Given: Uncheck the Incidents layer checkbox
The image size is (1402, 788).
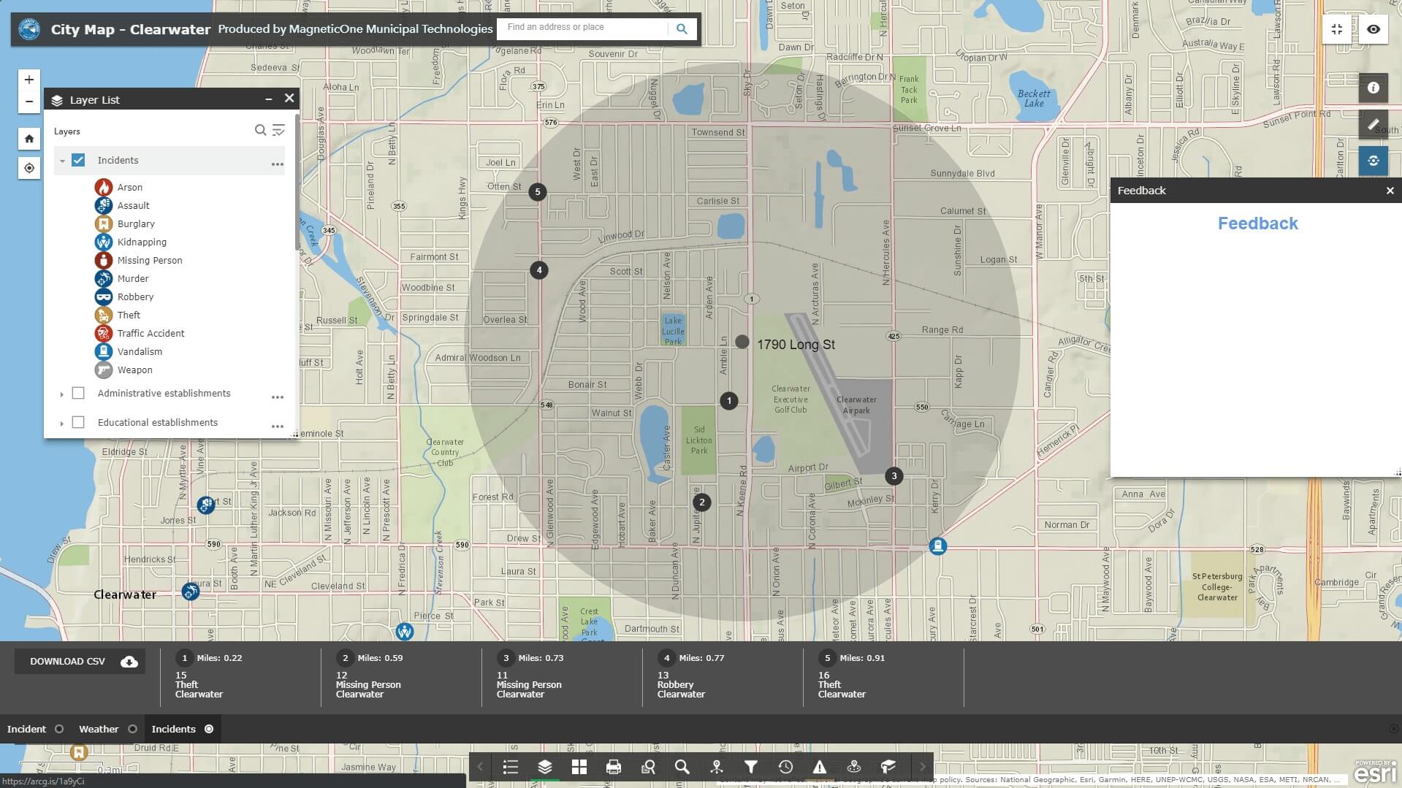Looking at the screenshot, I should point(77,159).
